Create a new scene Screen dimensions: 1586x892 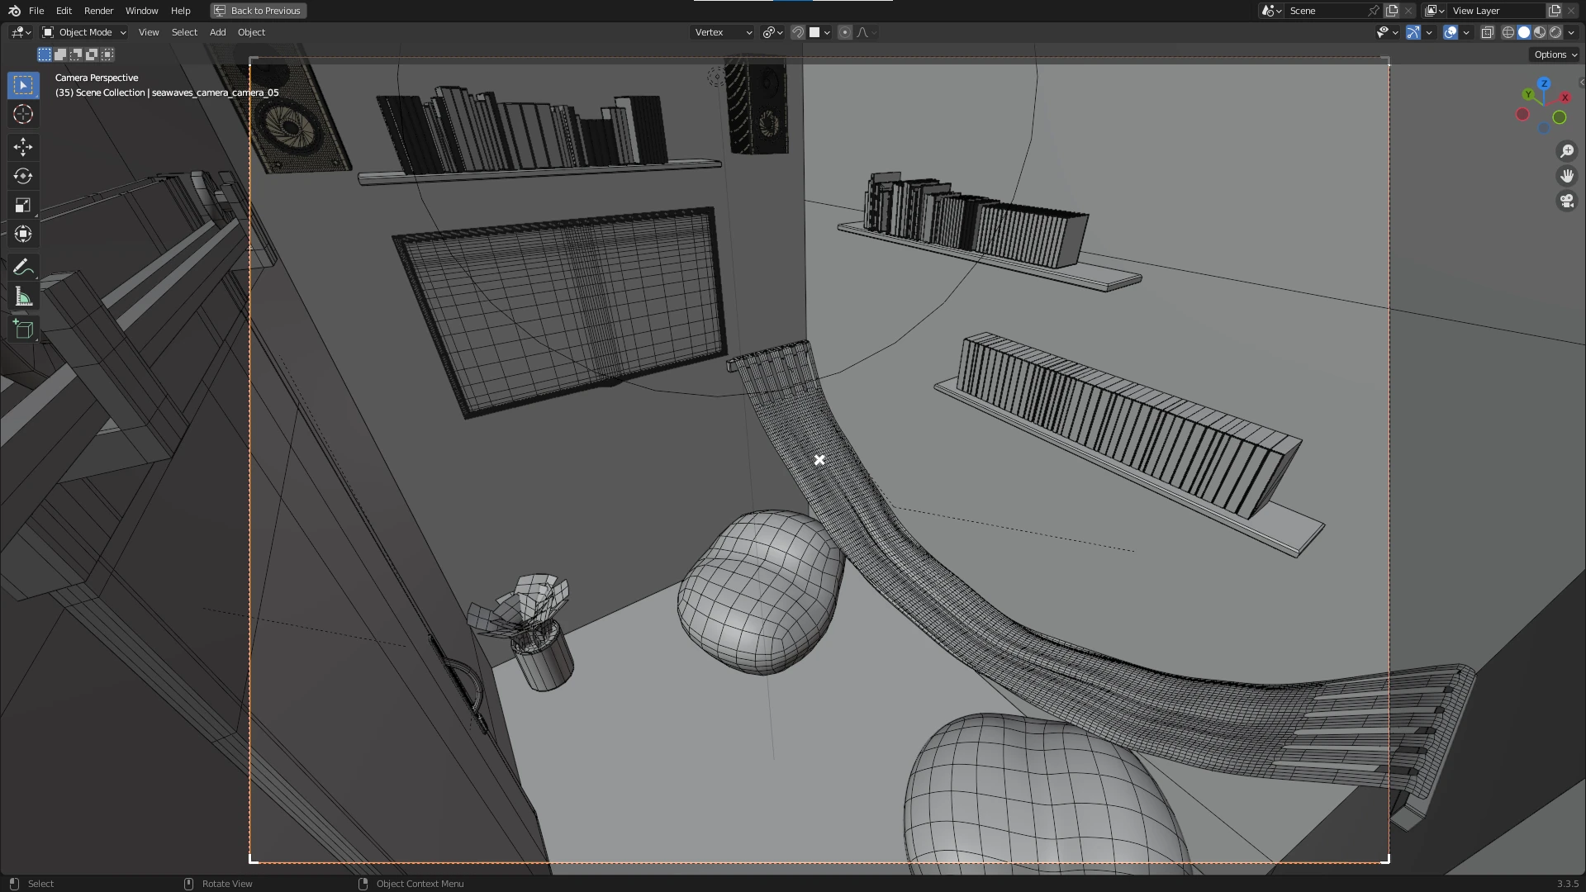[1392, 11]
